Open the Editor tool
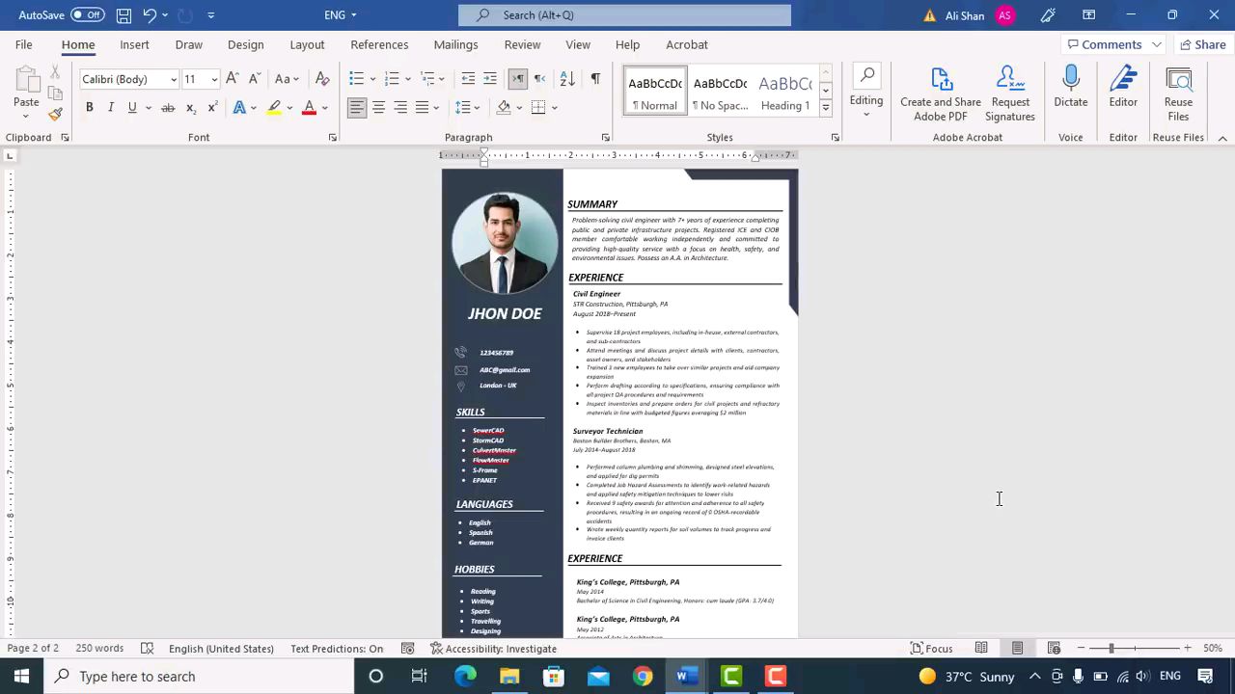 pos(1123,87)
